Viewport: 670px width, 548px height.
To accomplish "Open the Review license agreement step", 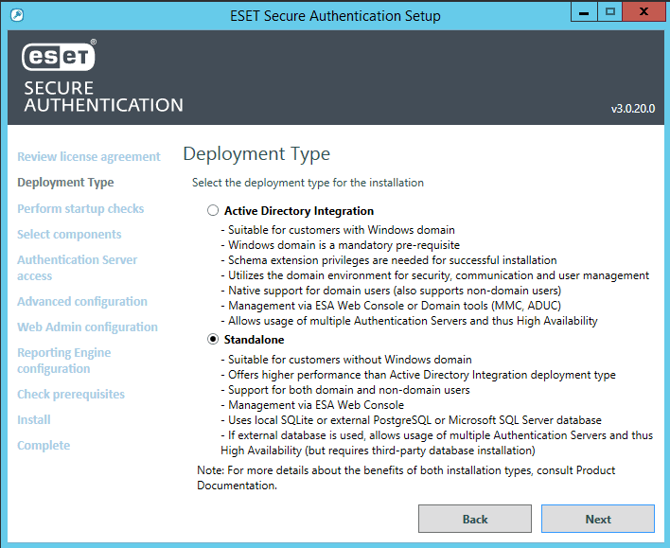I will [x=89, y=157].
